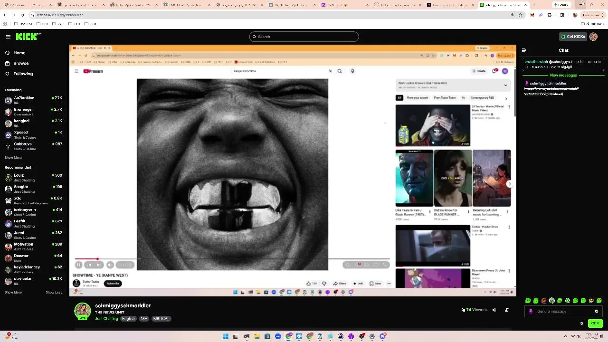
Task: Open a new browser tab
Action: pyautogui.click(x=533, y=5)
